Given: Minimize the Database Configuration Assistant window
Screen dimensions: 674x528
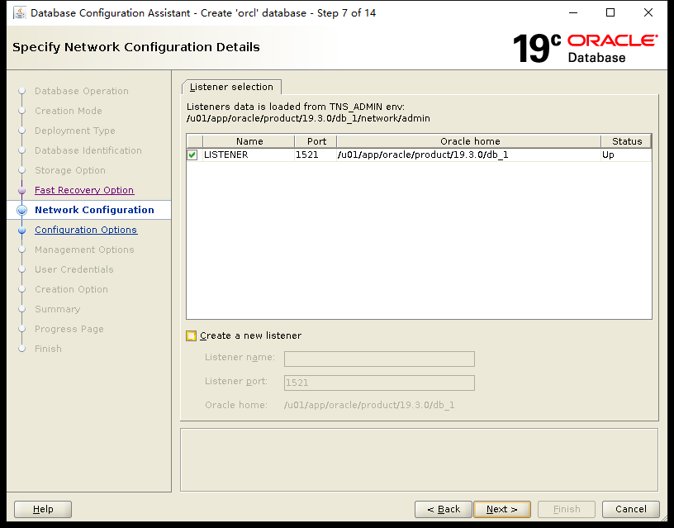Looking at the screenshot, I should click(x=573, y=13).
